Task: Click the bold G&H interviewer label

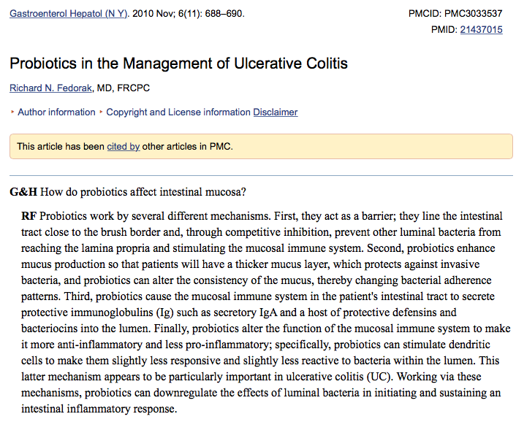Action: pyautogui.click(x=23, y=193)
